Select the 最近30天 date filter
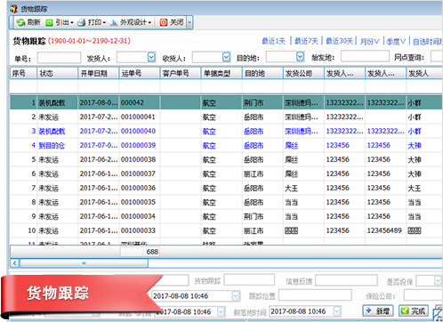 pos(340,41)
